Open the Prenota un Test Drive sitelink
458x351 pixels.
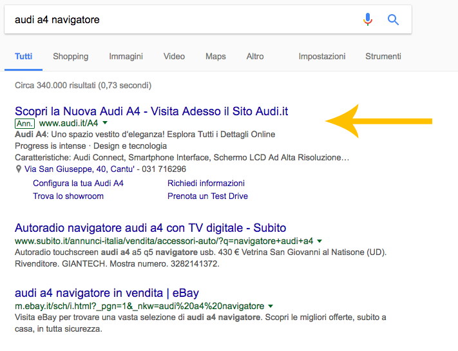pos(207,196)
